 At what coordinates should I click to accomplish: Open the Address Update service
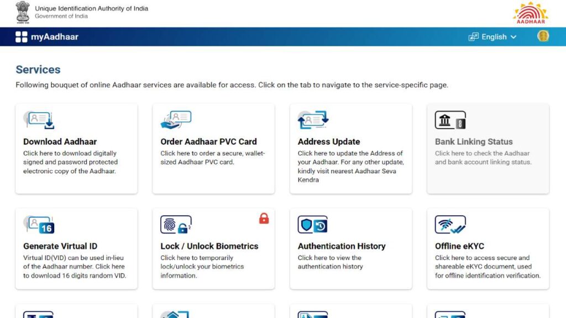(x=351, y=149)
